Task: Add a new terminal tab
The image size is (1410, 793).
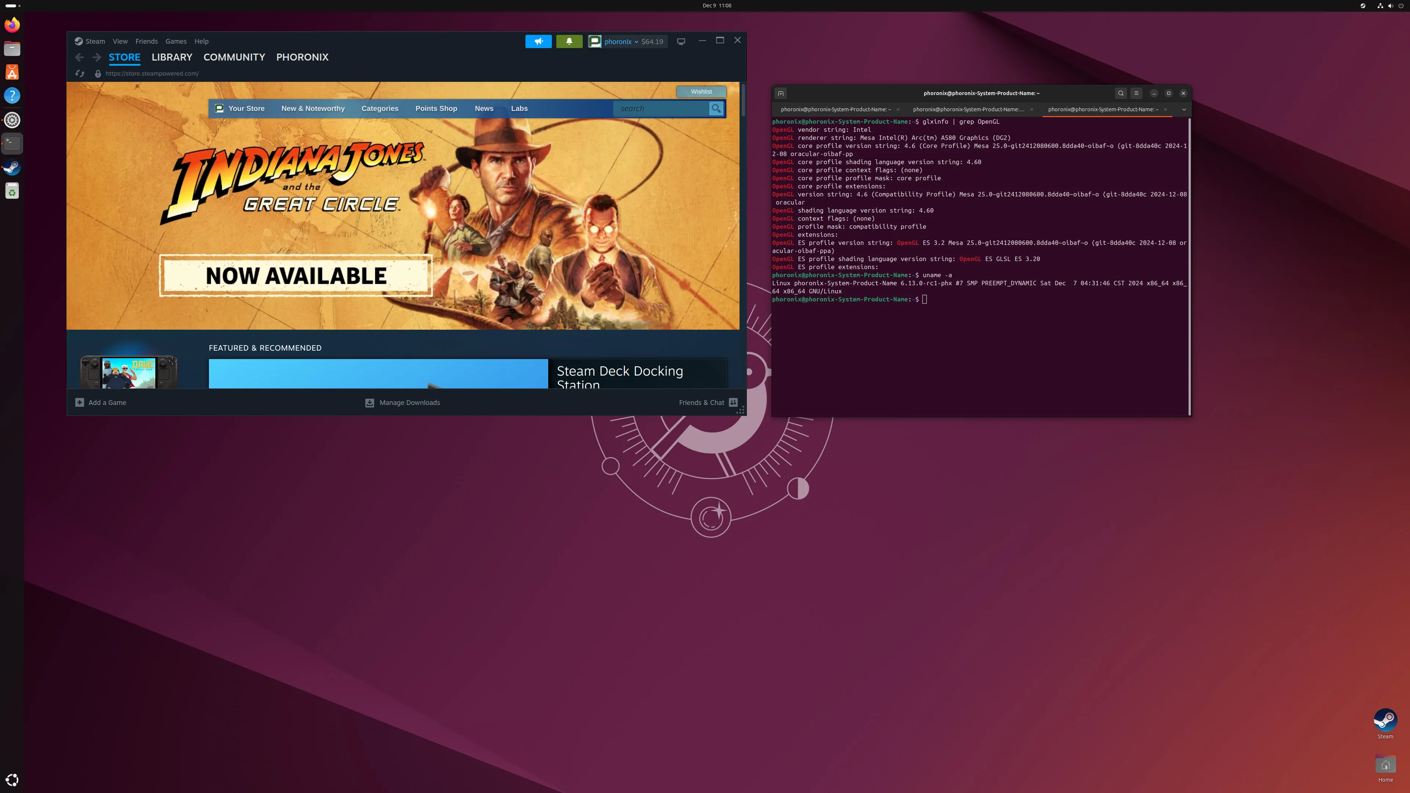Action: point(781,93)
